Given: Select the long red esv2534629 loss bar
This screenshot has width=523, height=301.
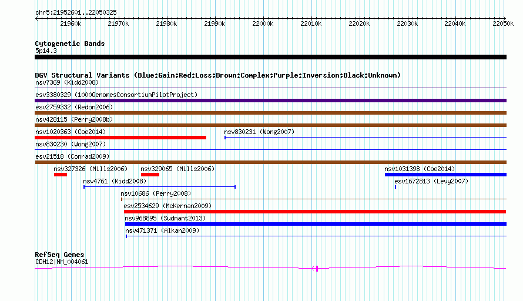Looking at the screenshot, I should coord(315,212).
